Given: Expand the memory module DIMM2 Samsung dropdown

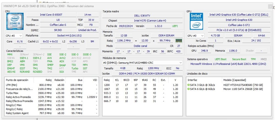Looking at the screenshot, I should [142, 63].
